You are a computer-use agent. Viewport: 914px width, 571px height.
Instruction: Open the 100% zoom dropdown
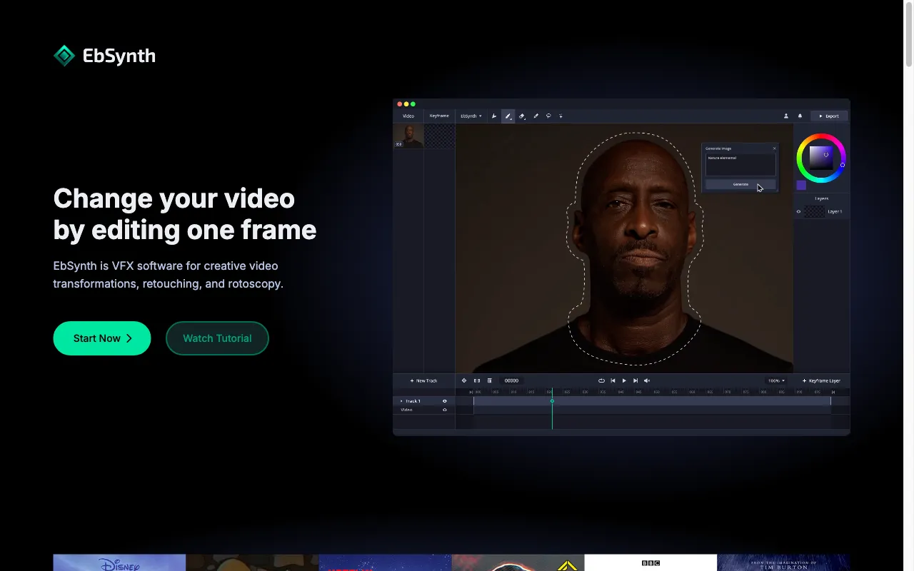(x=776, y=380)
